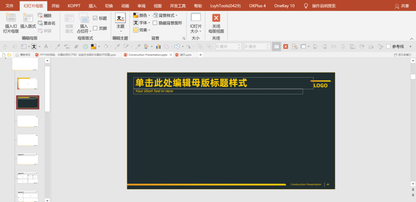Screen dimensions: 416x202
Task: Switch to 开始 (Home) tab
Action: 55,6
